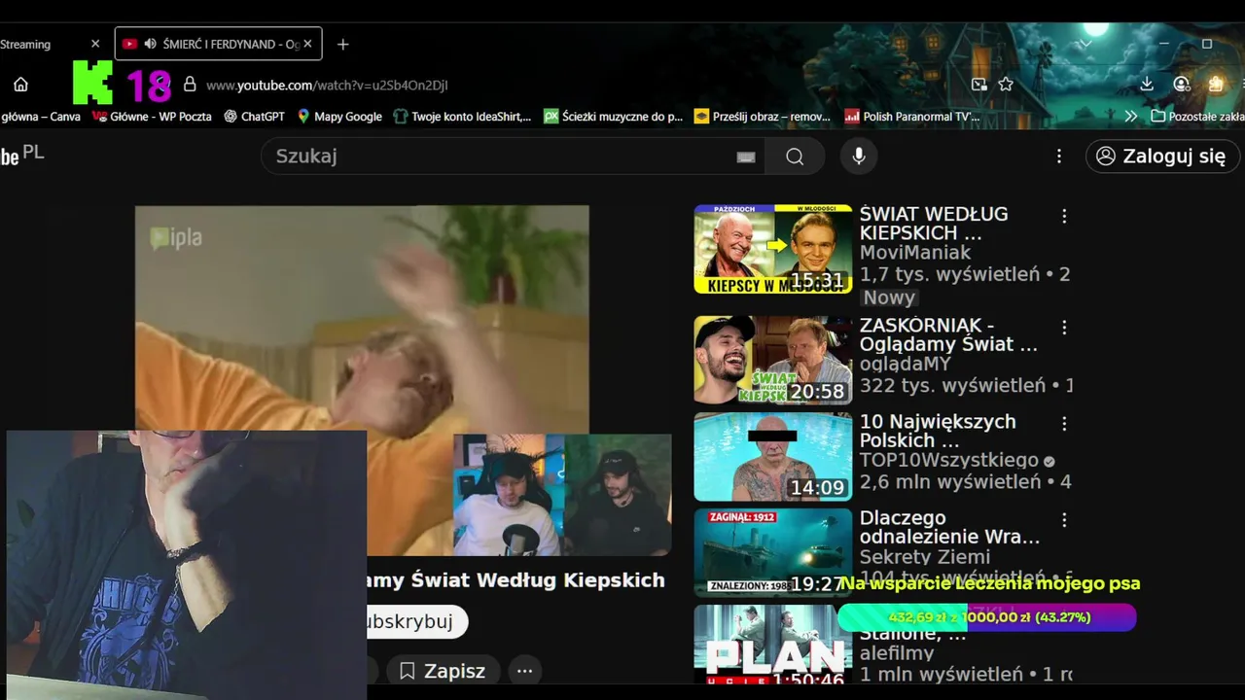1245x700 pixels.
Task: Click the TOP10Wszystkiego channel name
Action: point(949,461)
